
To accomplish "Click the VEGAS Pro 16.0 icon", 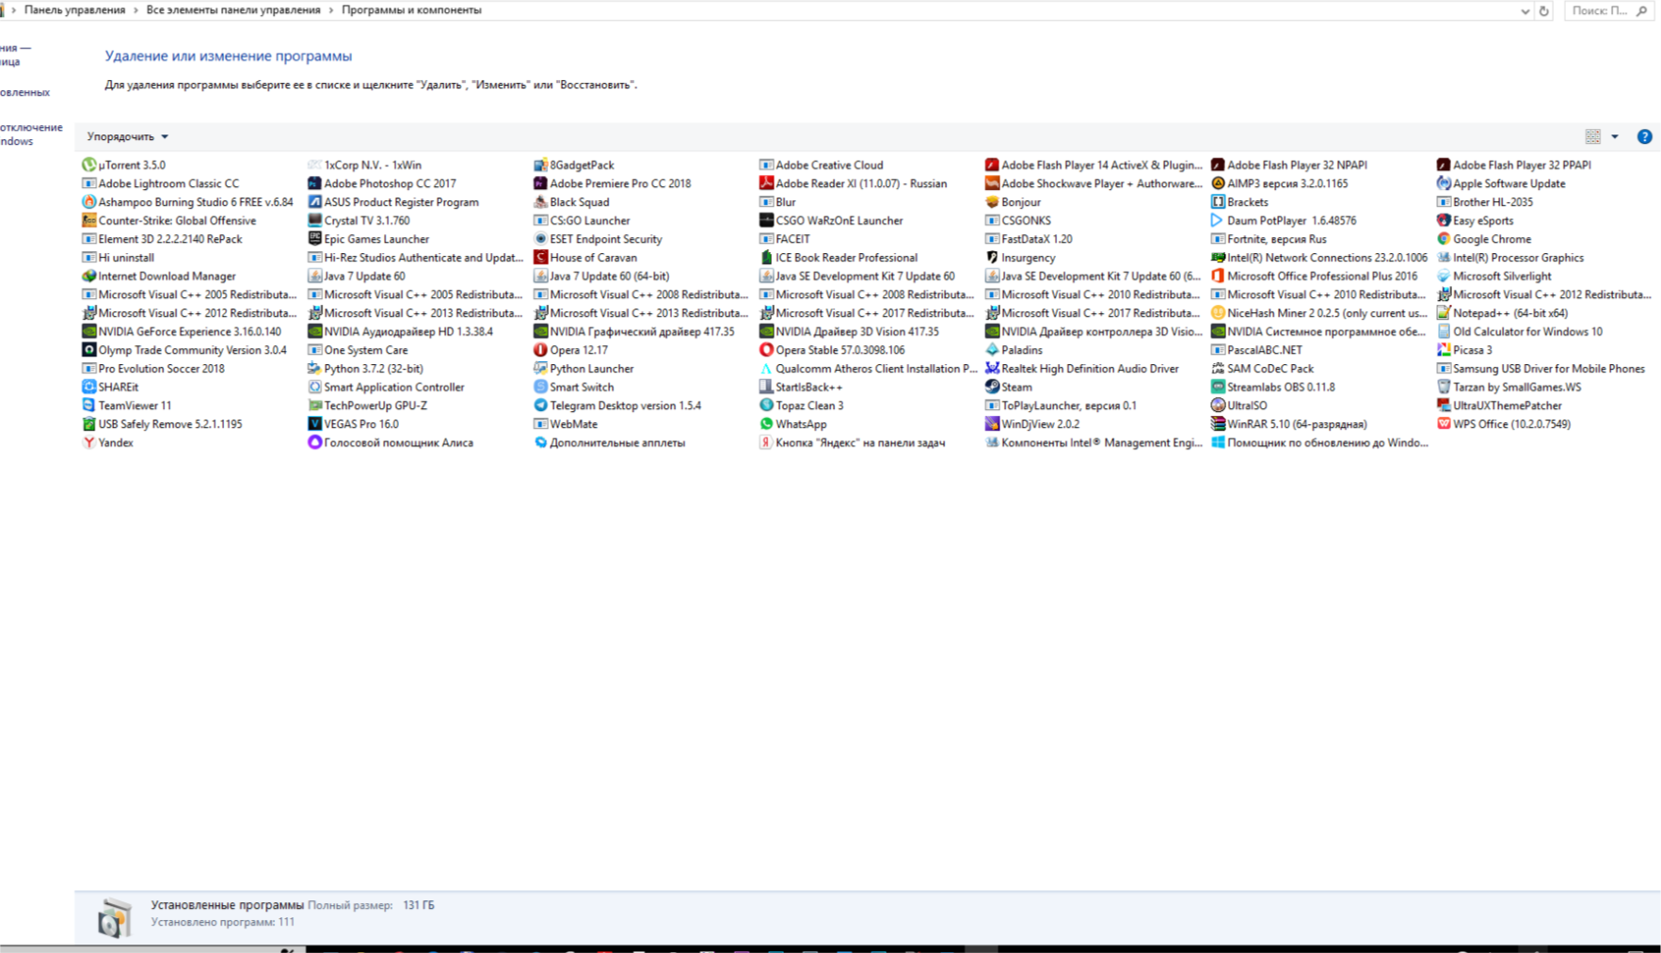I will 314,424.
